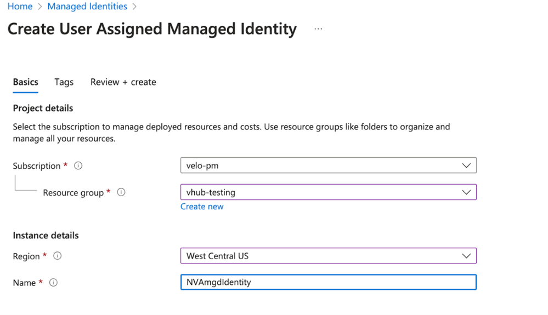
Task: Open Managed Identities breadcrumb link
Action: [87, 7]
